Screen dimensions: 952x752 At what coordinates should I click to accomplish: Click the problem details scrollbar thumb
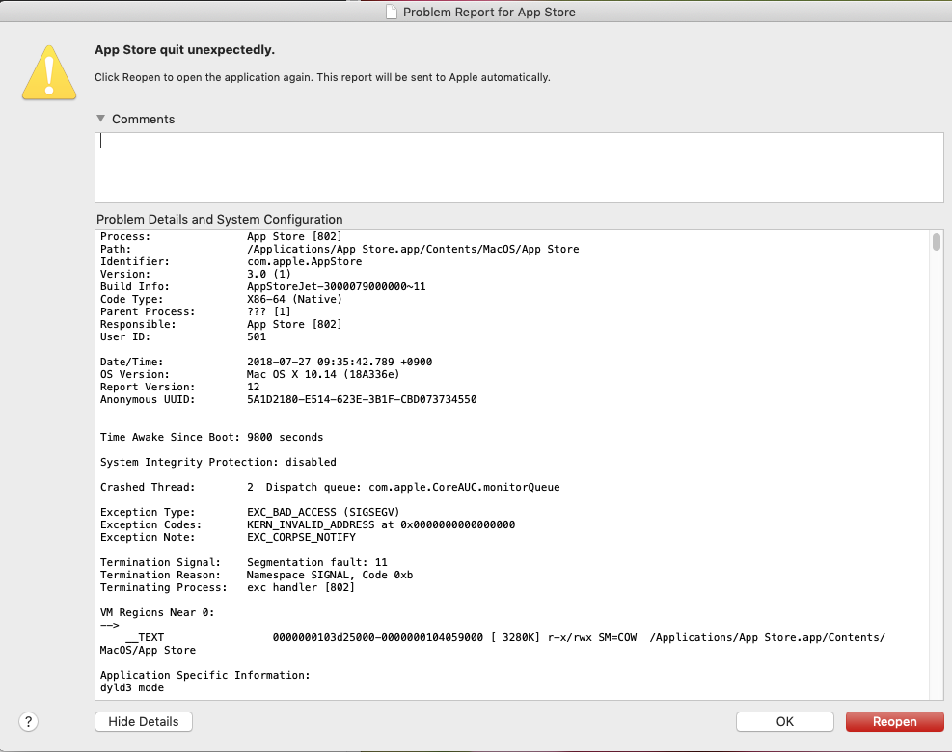click(x=937, y=242)
